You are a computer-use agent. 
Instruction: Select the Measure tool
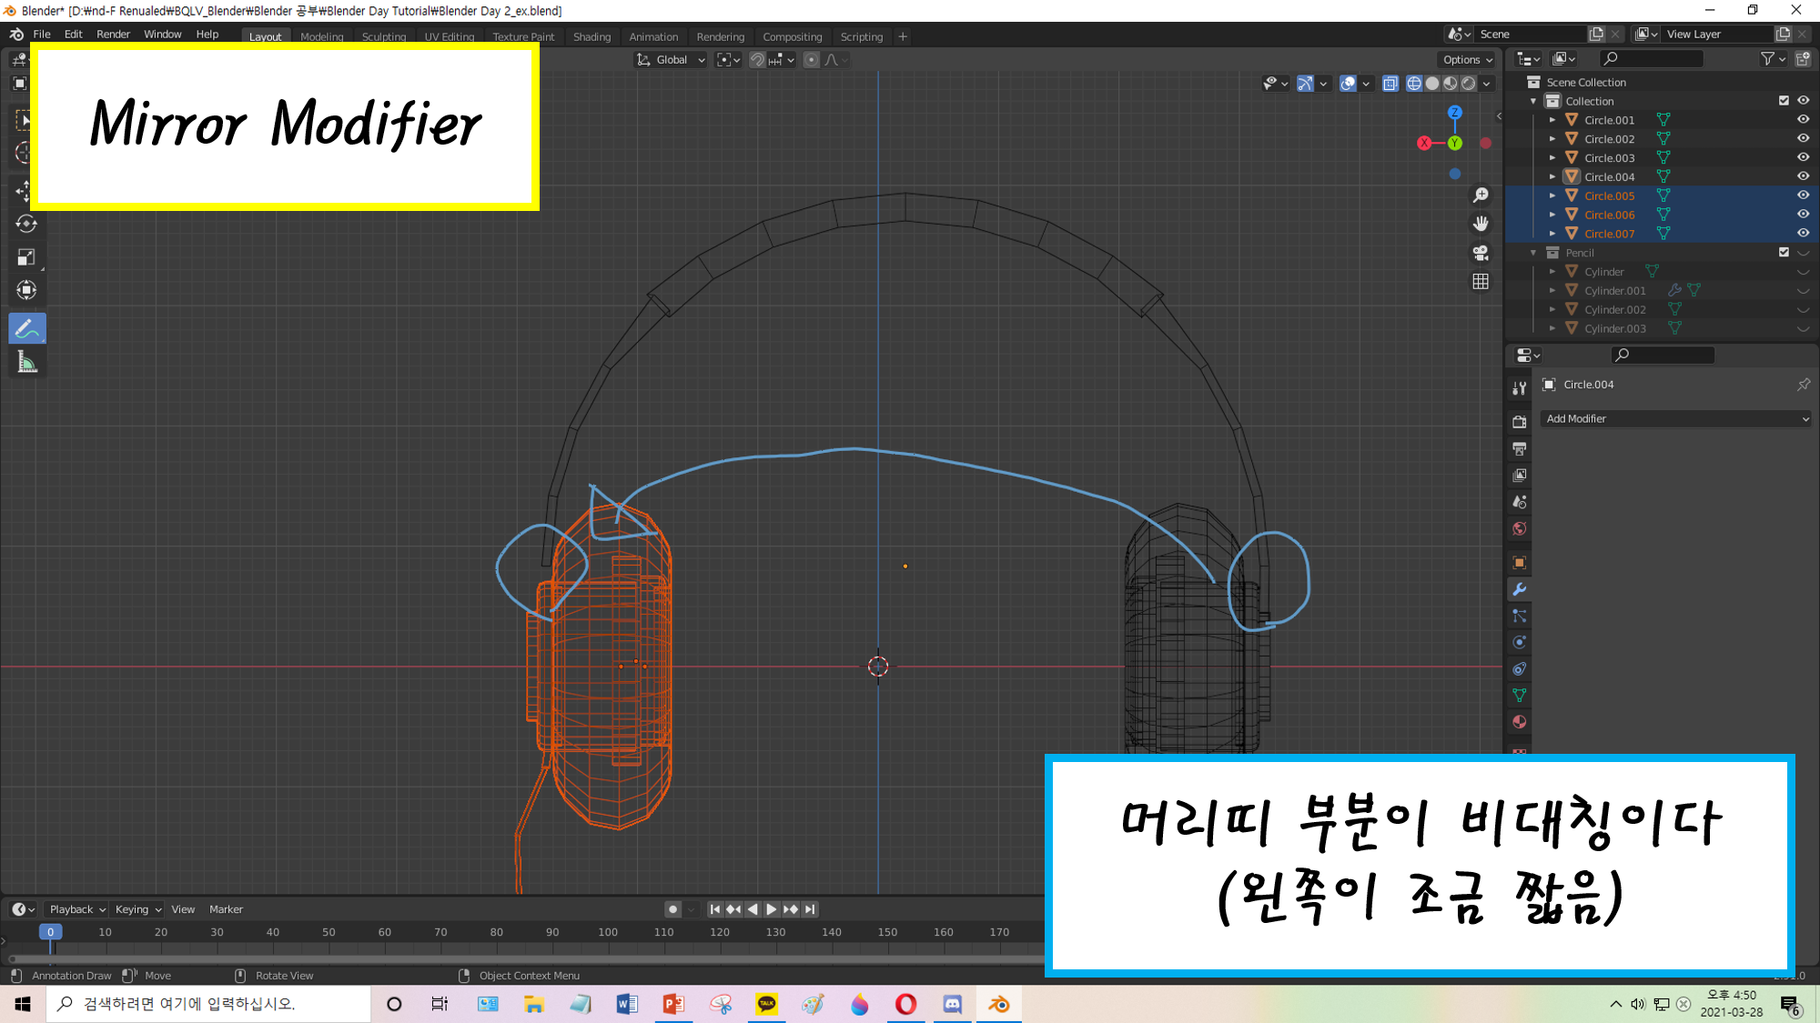tap(26, 363)
